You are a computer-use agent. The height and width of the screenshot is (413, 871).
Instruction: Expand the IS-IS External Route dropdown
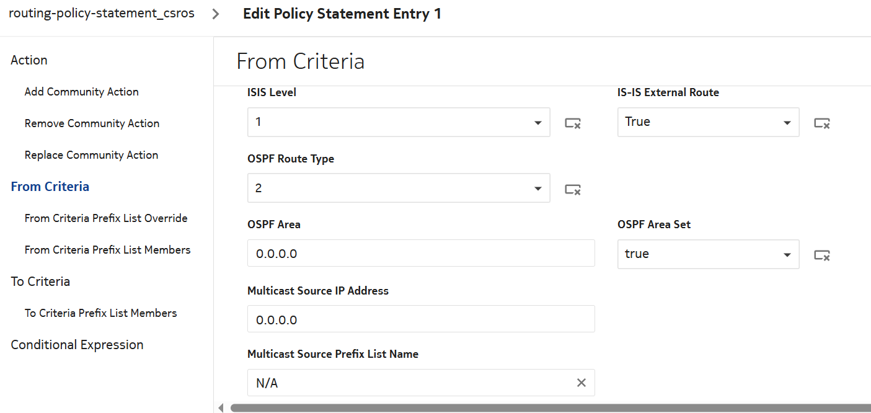pos(787,123)
